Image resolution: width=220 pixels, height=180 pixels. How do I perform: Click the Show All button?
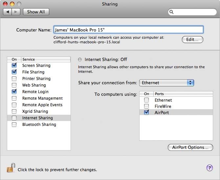36,12
